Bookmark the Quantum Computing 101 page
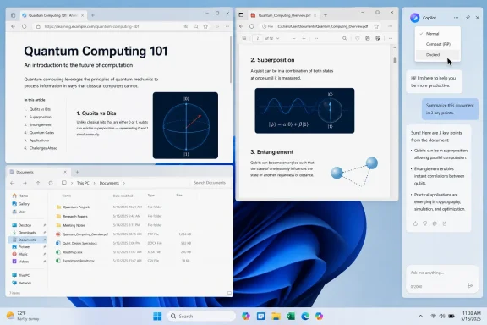This screenshot has height=325, width=487. click(x=205, y=26)
